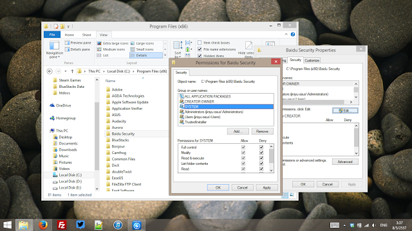Open File Explorer taskbar icon
This screenshot has width=412, height=231.
(x=23, y=225)
